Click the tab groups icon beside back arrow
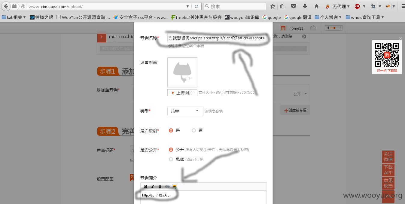This screenshot has height=204, width=405. point(14,6)
